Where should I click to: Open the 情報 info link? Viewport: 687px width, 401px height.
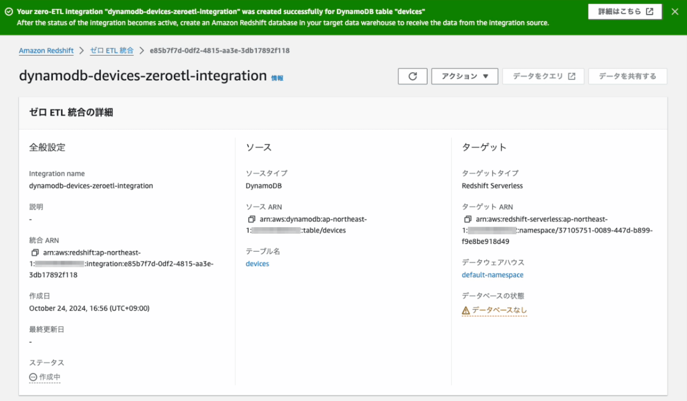pyautogui.click(x=277, y=78)
